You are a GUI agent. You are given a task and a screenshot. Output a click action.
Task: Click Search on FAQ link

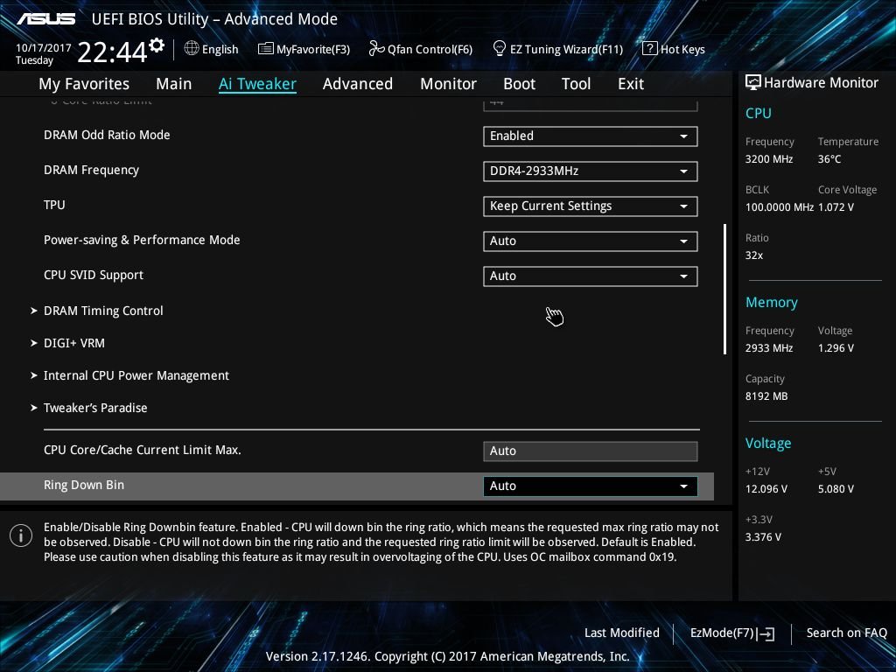pos(846,633)
